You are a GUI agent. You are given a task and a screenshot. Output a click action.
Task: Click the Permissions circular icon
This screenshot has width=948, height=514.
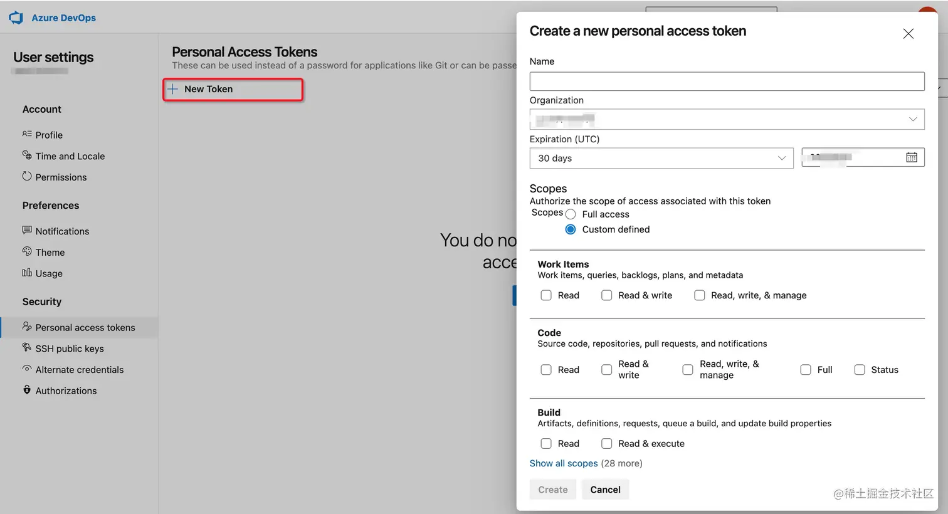tap(27, 176)
